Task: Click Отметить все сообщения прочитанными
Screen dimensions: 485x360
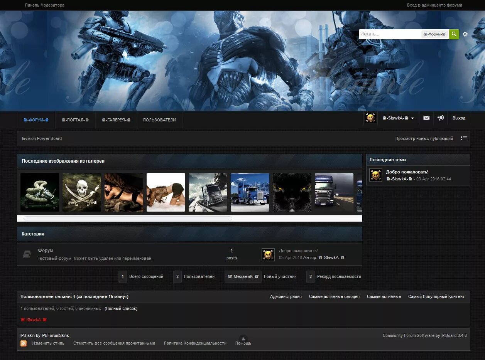Action: point(114,343)
